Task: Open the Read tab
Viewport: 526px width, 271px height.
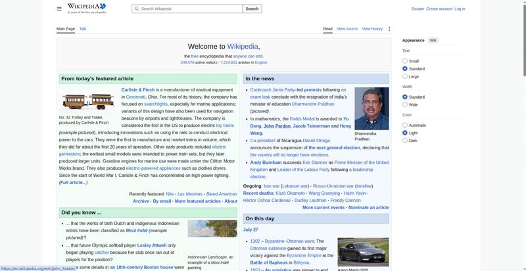Action: [327, 29]
